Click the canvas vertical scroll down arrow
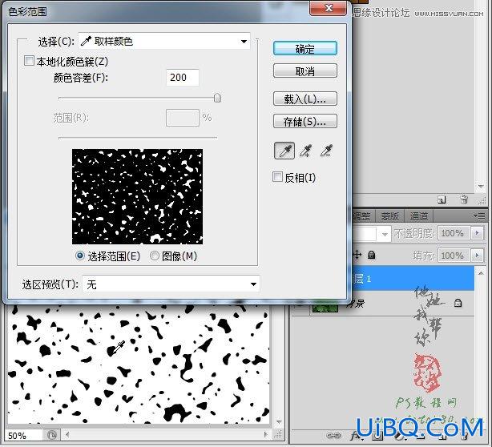Screen dimensions: 492x447 point(280,421)
